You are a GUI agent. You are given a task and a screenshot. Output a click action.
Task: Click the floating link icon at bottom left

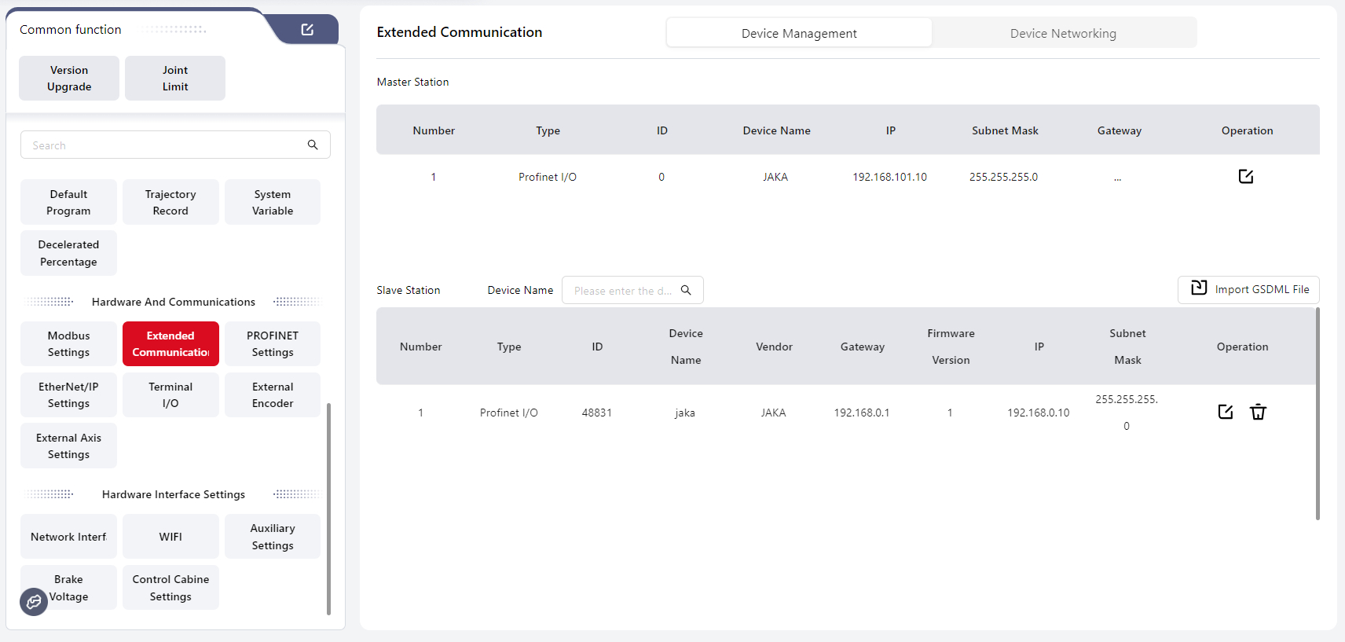[34, 602]
